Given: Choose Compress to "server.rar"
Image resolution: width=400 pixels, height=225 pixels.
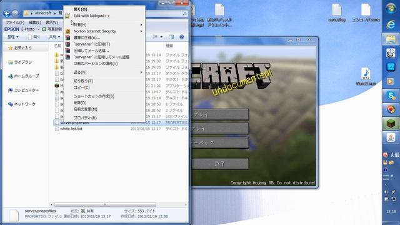Looking at the screenshot, I should [x=104, y=44].
